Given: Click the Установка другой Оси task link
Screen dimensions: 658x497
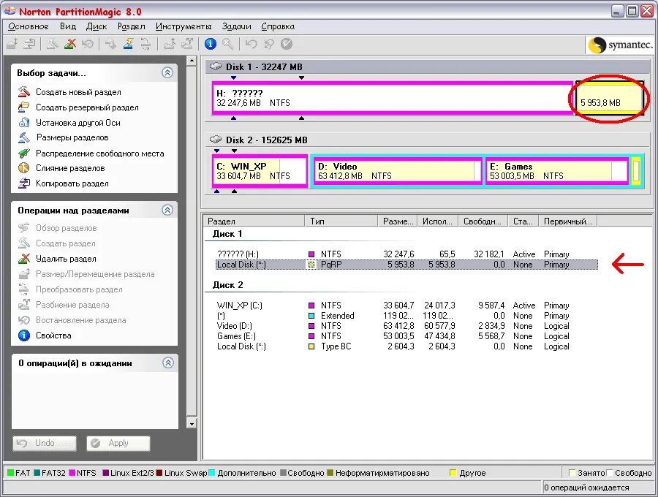Looking at the screenshot, I should 78,123.
